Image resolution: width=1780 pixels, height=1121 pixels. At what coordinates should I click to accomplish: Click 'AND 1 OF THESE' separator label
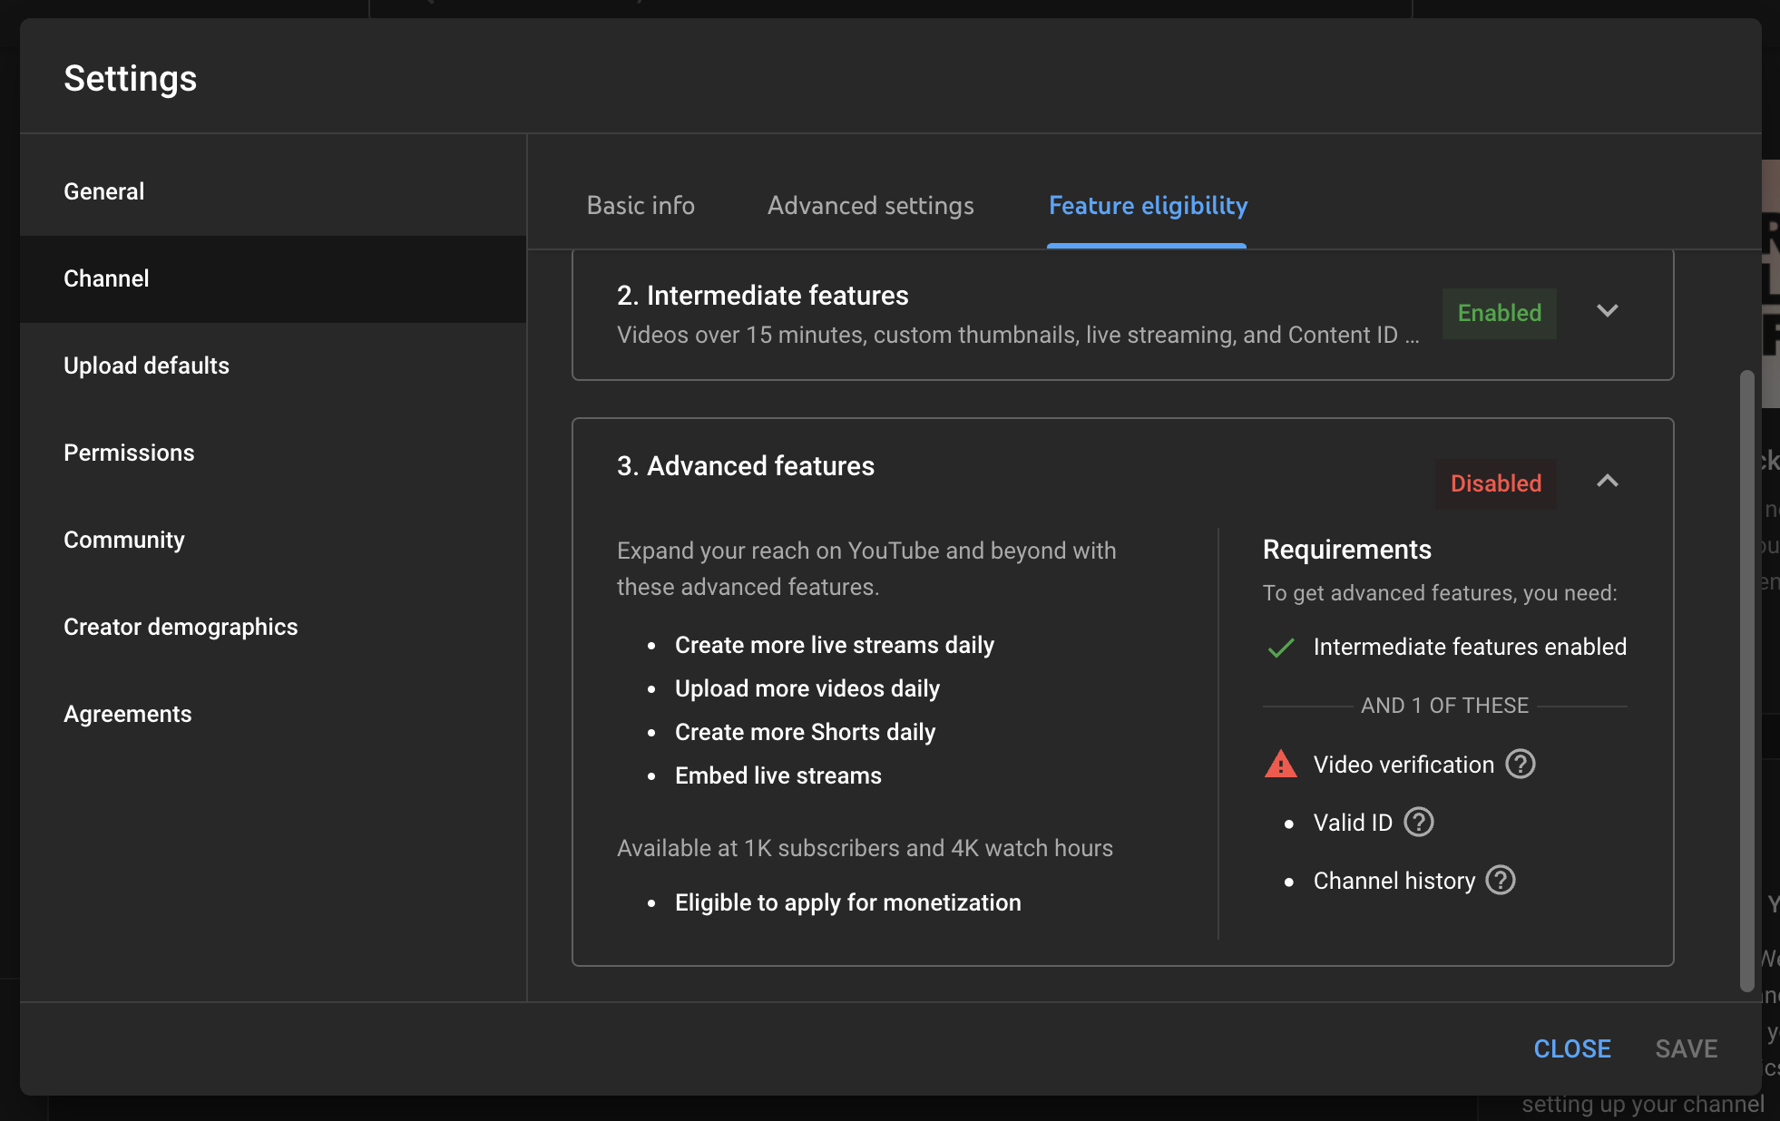1445,706
